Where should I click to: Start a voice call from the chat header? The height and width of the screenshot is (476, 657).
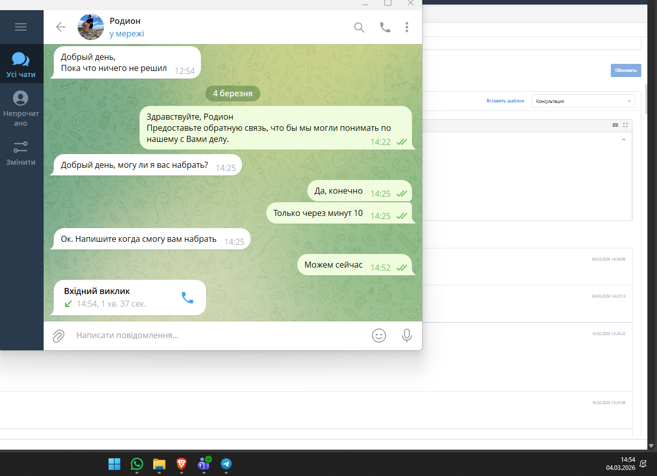(385, 27)
